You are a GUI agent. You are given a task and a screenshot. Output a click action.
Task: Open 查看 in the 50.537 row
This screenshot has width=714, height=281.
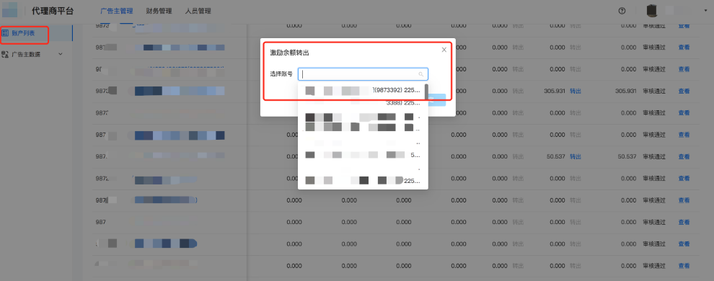pos(684,156)
